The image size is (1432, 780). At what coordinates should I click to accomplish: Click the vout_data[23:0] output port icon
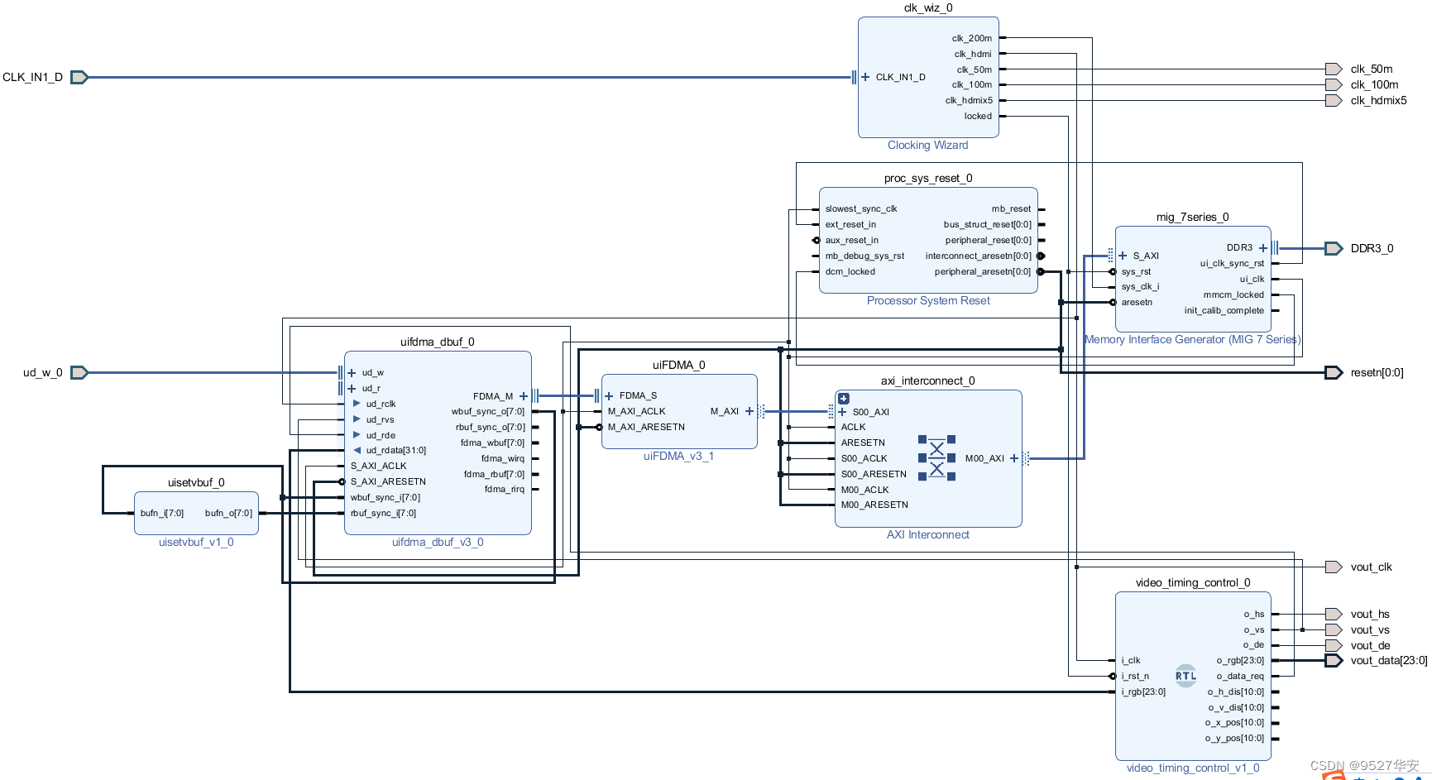point(1334,660)
